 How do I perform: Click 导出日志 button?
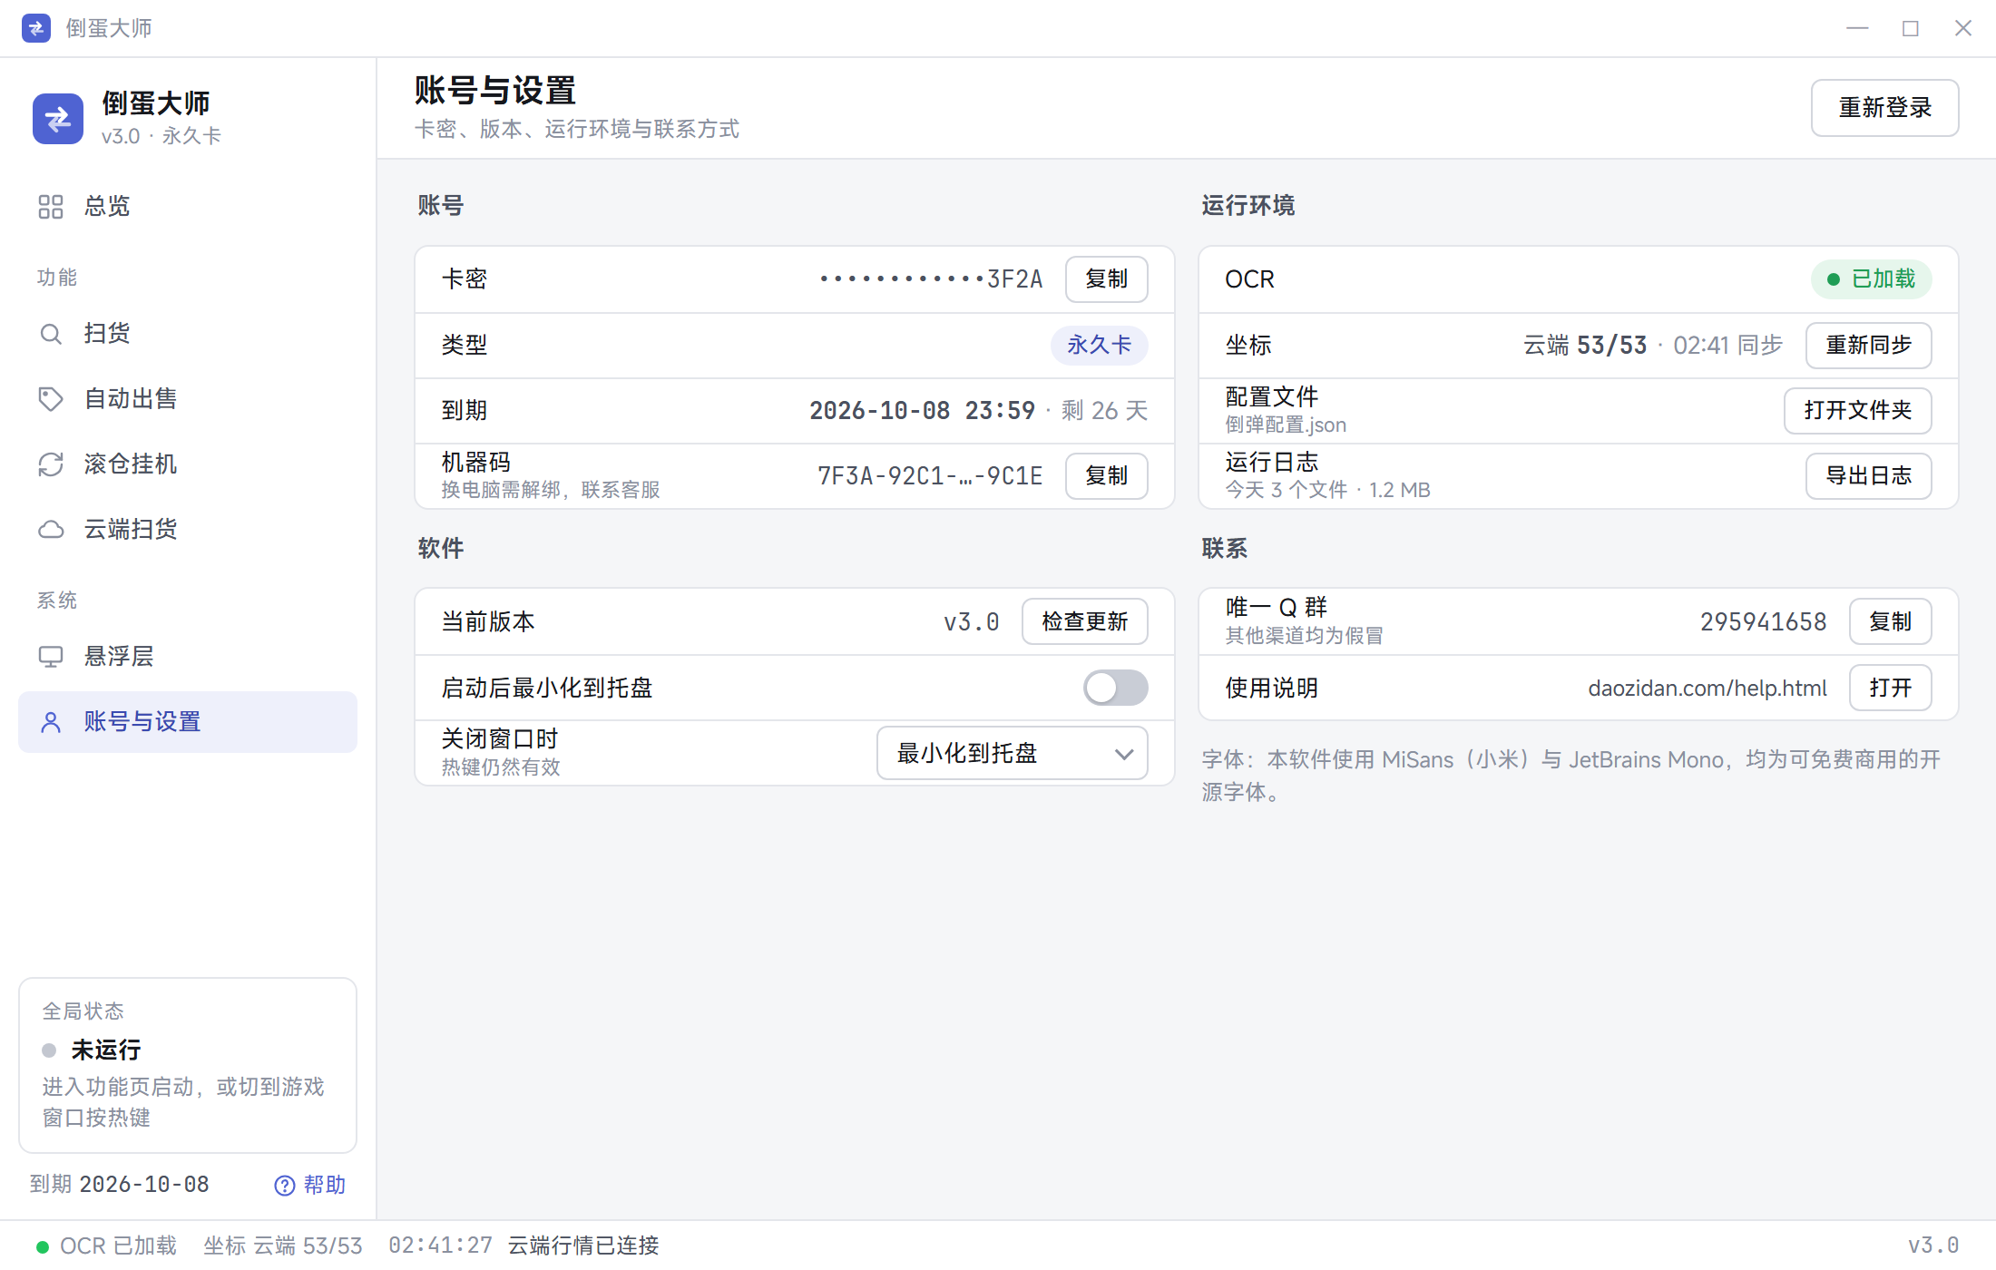click(1869, 475)
